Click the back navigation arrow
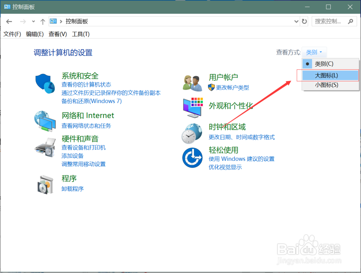Image resolution: width=361 pixels, height=273 pixels. pos(9,22)
